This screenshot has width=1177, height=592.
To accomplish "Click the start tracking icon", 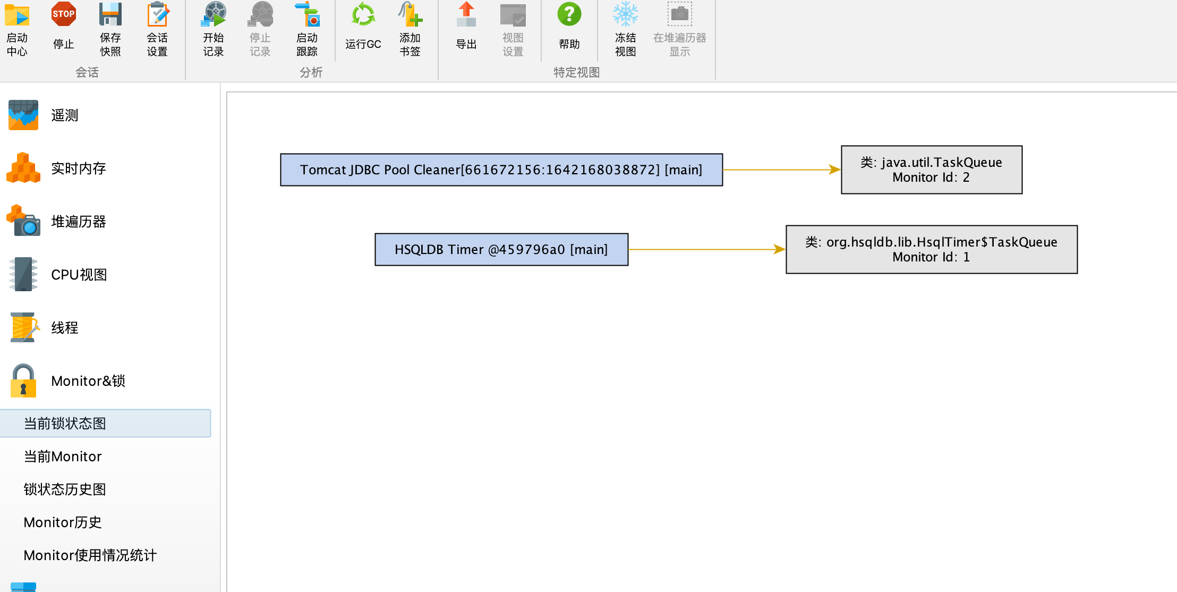I will click(307, 15).
